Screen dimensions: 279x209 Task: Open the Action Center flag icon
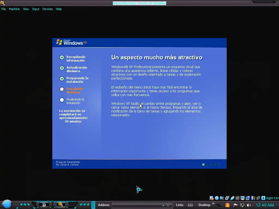coord(236,205)
